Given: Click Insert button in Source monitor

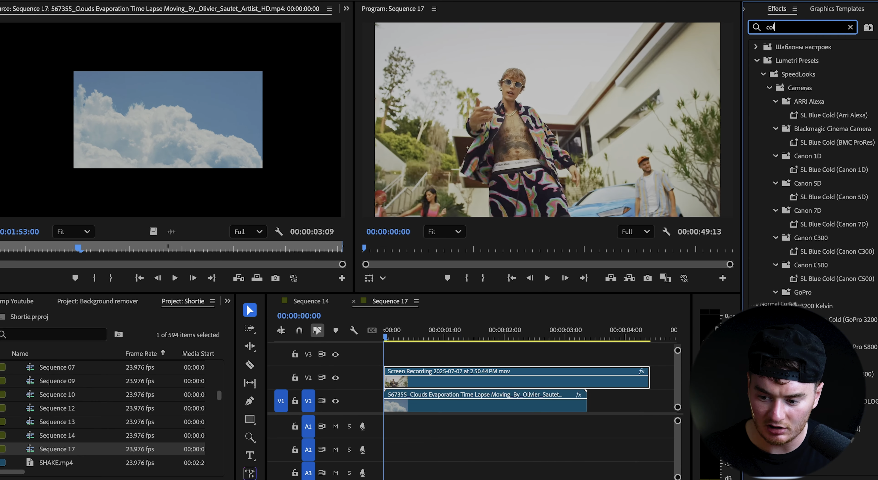Looking at the screenshot, I should (x=239, y=278).
